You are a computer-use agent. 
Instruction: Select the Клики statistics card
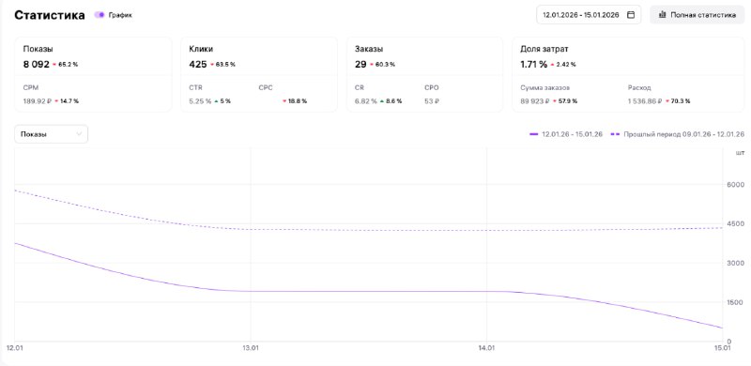click(x=259, y=74)
